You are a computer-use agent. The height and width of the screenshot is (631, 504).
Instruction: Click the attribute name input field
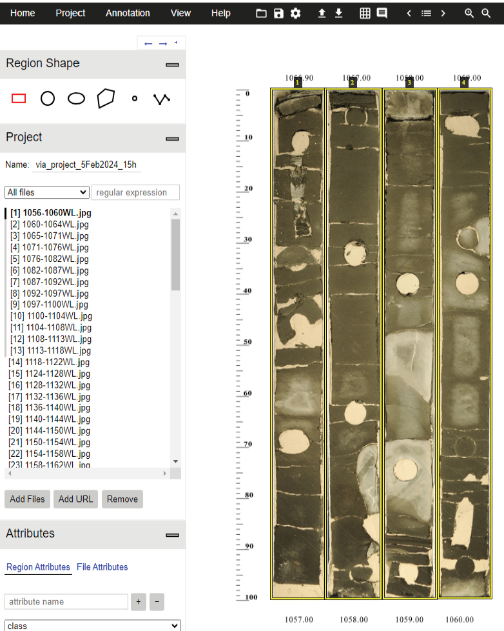pyautogui.click(x=66, y=601)
